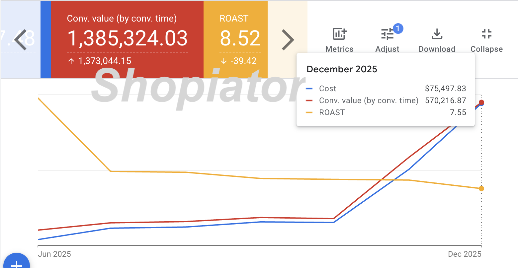Click the Dec 2025 label below the chart
The width and height of the screenshot is (518, 268).
pyautogui.click(x=465, y=254)
